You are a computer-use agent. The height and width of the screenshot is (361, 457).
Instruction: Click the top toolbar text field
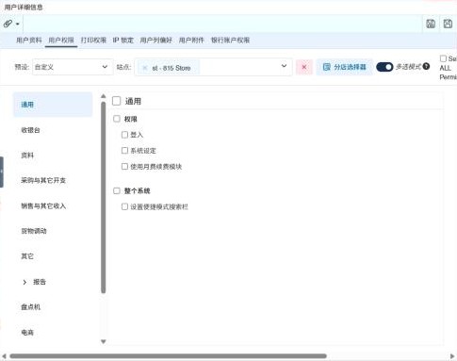coord(222,24)
